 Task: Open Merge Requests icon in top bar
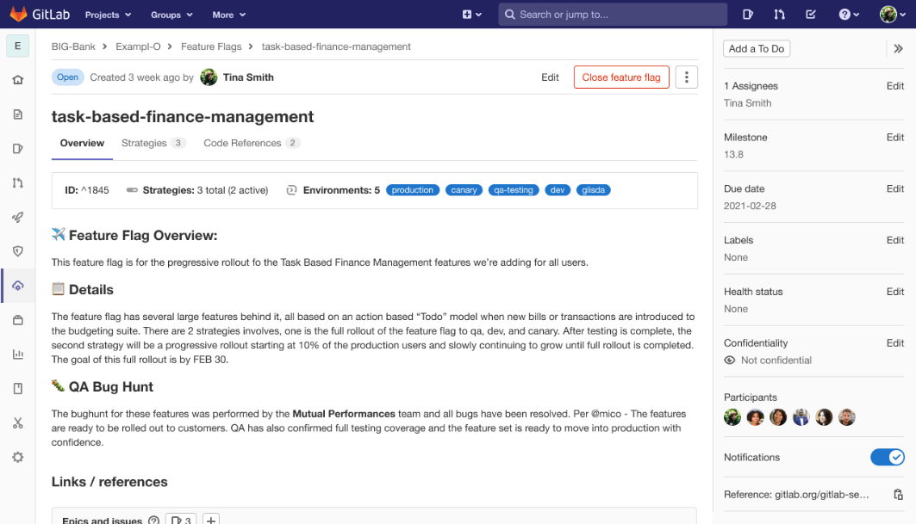click(x=779, y=15)
